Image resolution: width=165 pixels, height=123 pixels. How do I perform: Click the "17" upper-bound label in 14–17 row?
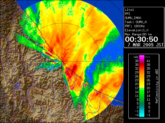point(148,92)
